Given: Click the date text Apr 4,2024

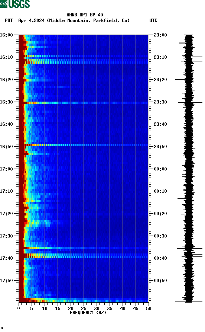Looking at the screenshot, I should point(31,20).
